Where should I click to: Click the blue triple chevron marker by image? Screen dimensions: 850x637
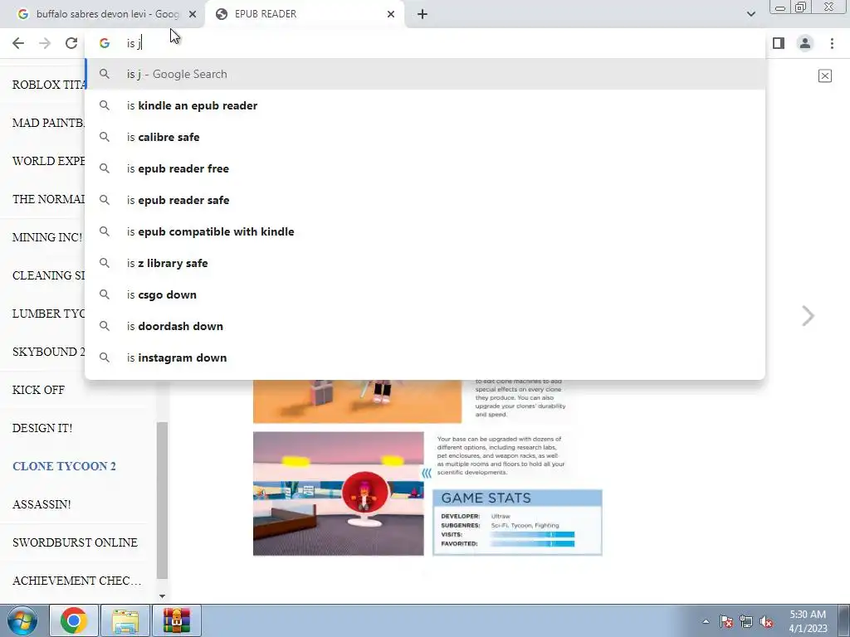coord(427,474)
